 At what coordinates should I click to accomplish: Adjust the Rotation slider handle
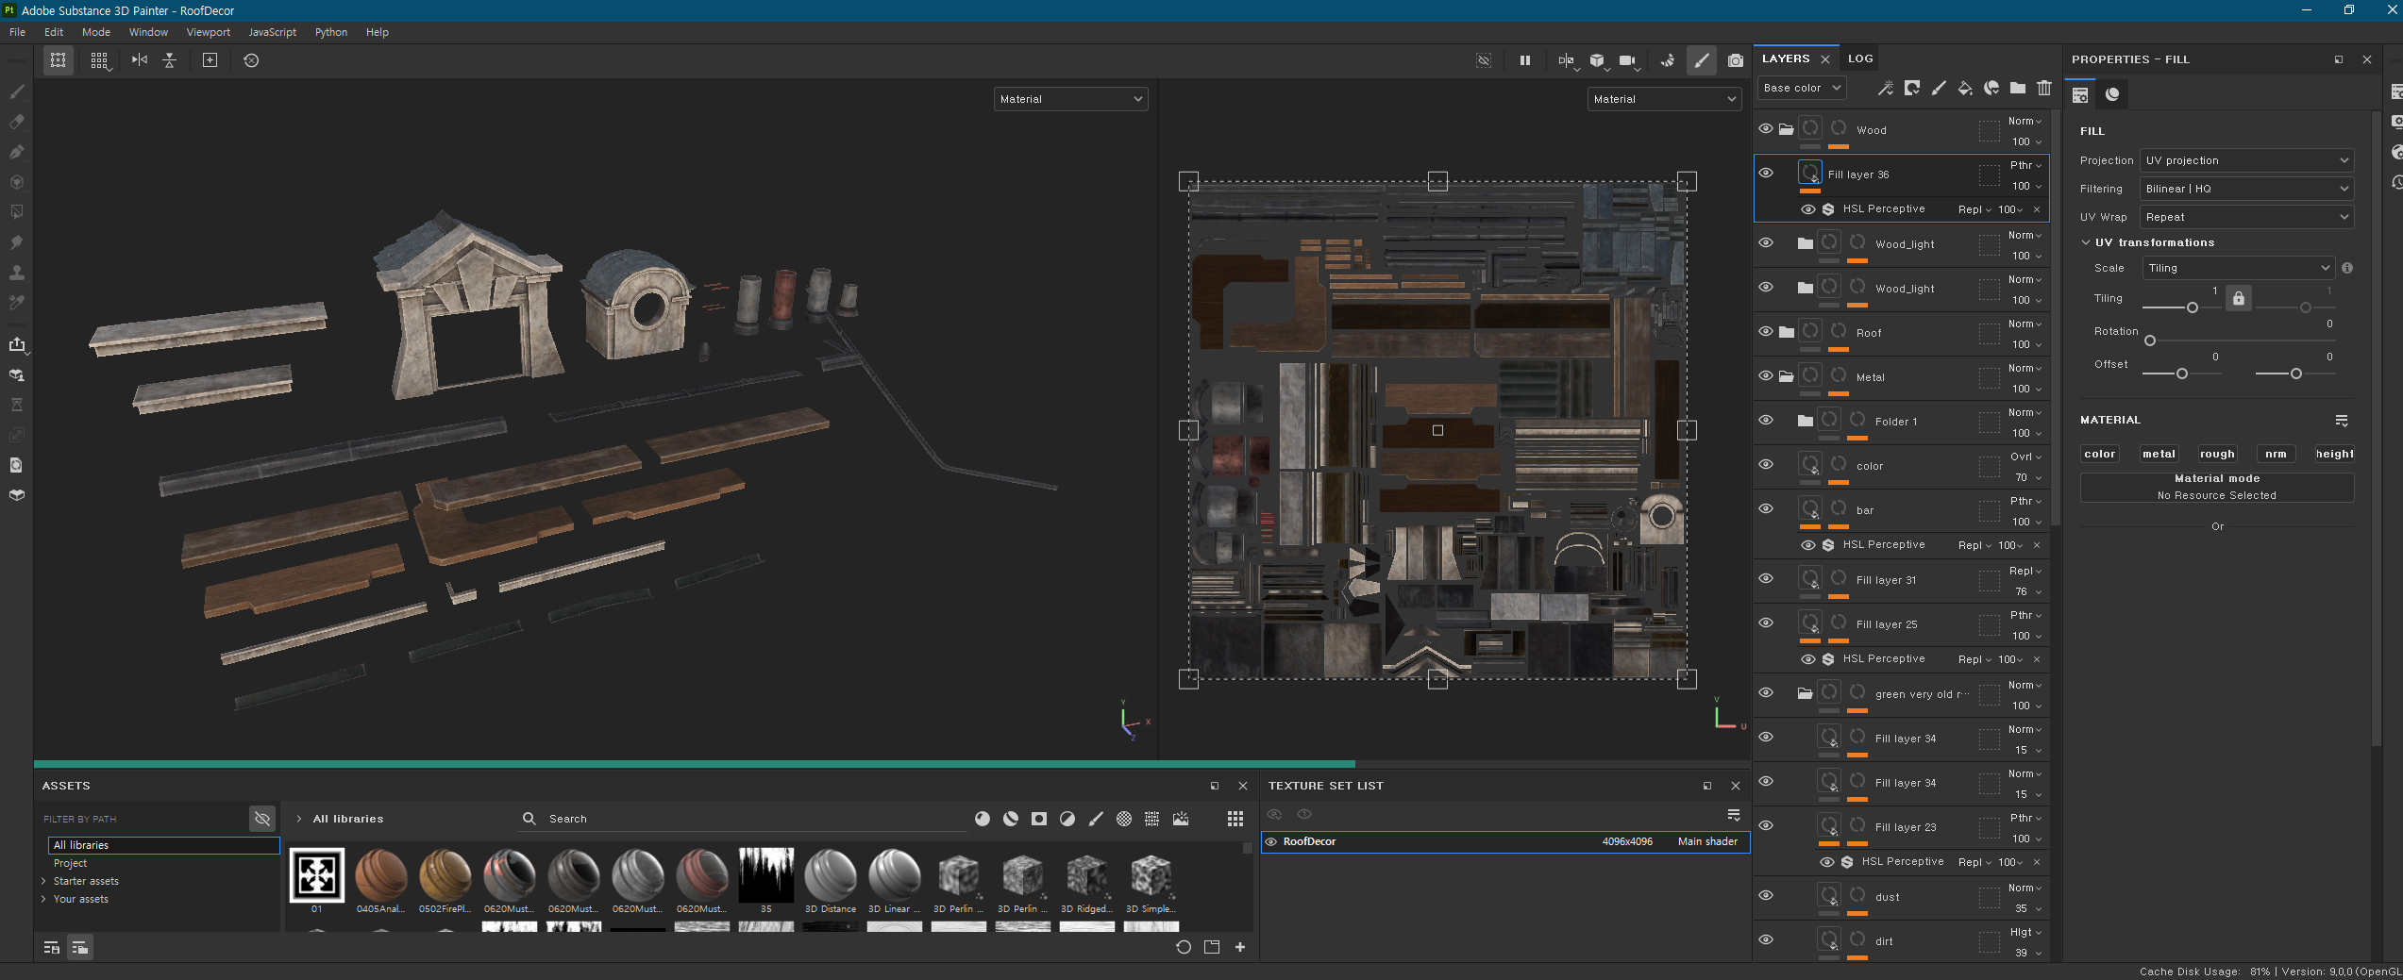[x=2150, y=341]
